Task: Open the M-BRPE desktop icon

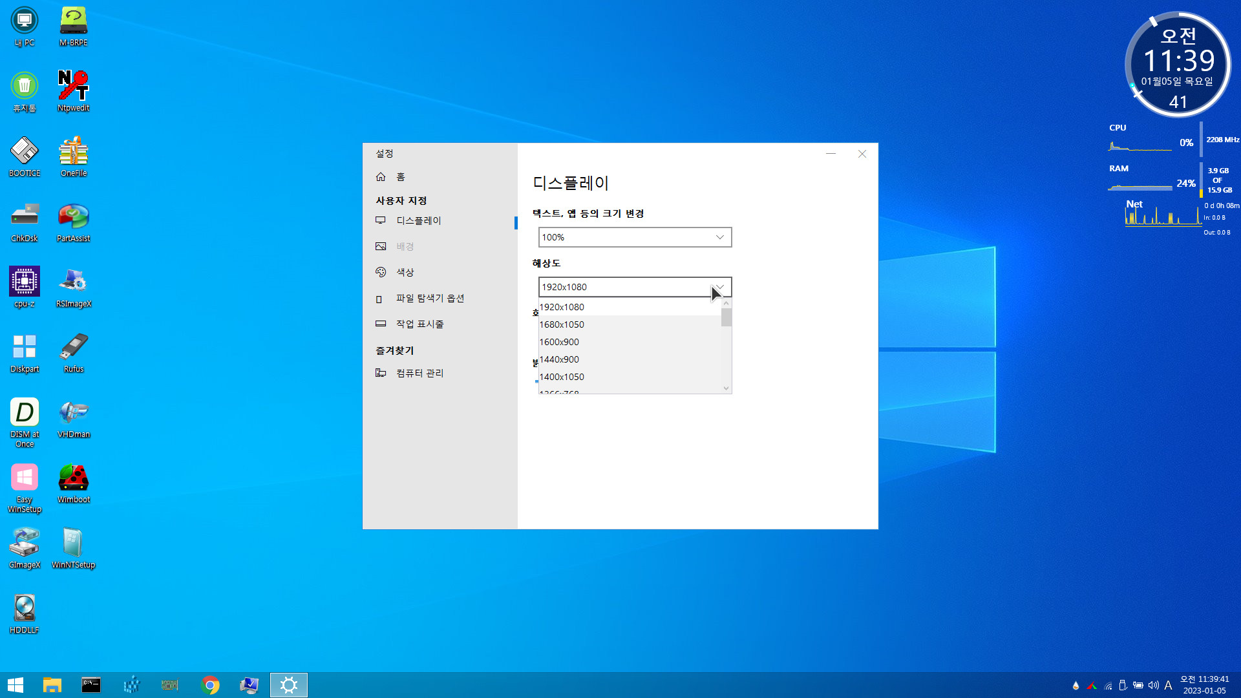Action: coord(74,26)
